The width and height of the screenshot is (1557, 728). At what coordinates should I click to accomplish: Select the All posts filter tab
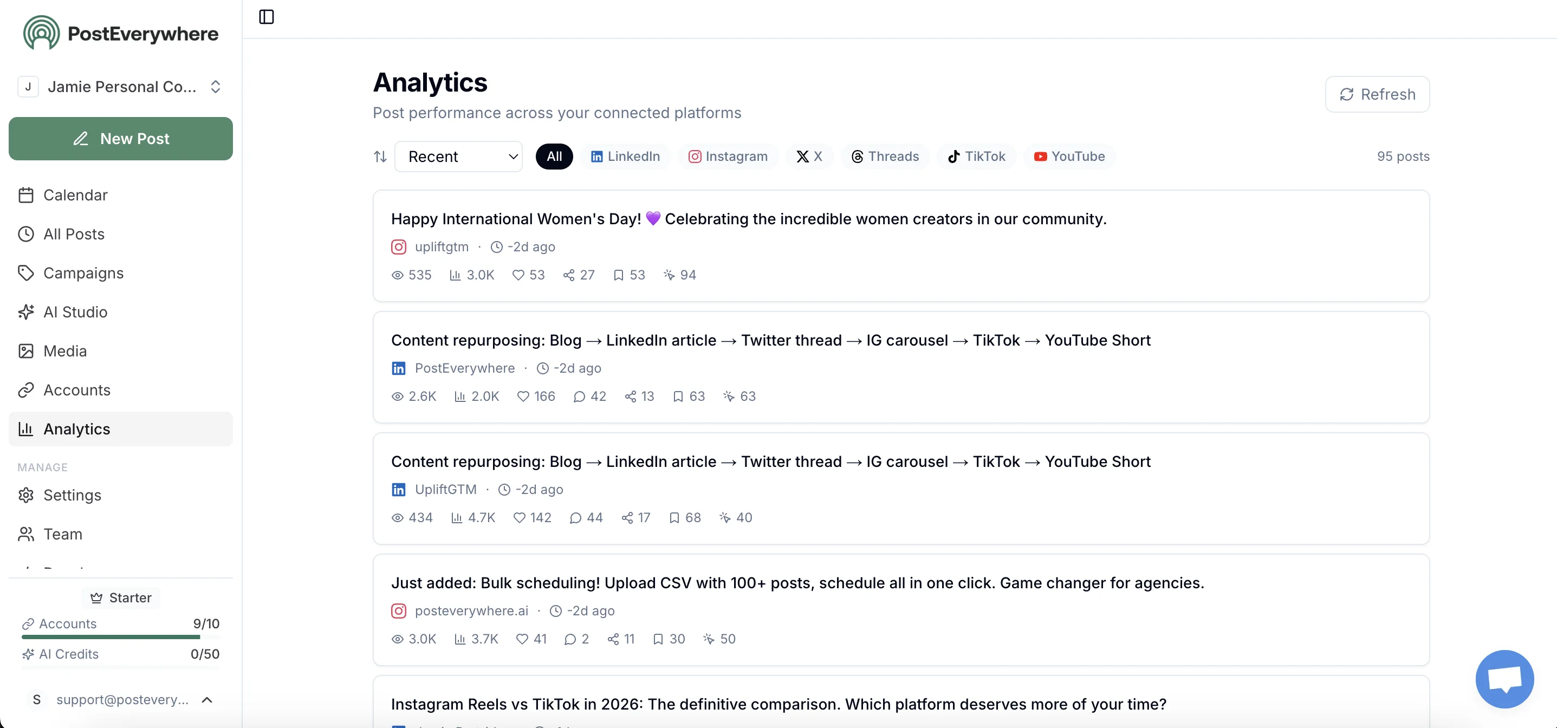[554, 157]
